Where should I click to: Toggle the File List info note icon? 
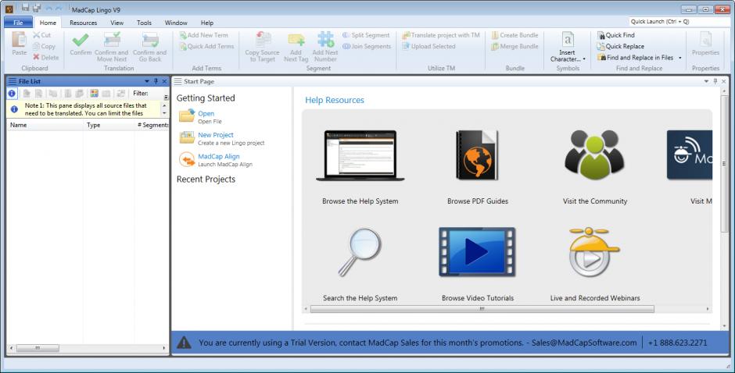coord(13,93)
